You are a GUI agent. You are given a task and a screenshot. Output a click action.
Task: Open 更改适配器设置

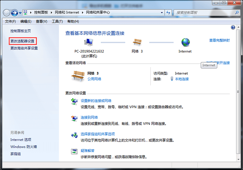(23, 41)
